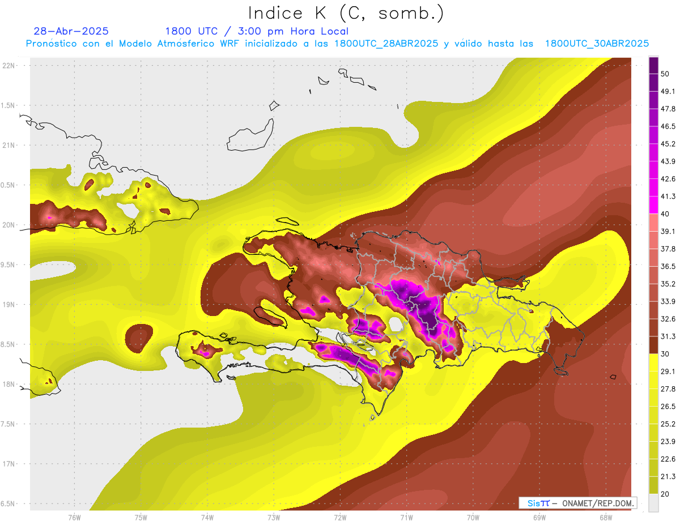Pick the dark brown swatch between 31.3 and 30
The height and width of the screenshot is (525, 680).
click(x=653, y=345)
